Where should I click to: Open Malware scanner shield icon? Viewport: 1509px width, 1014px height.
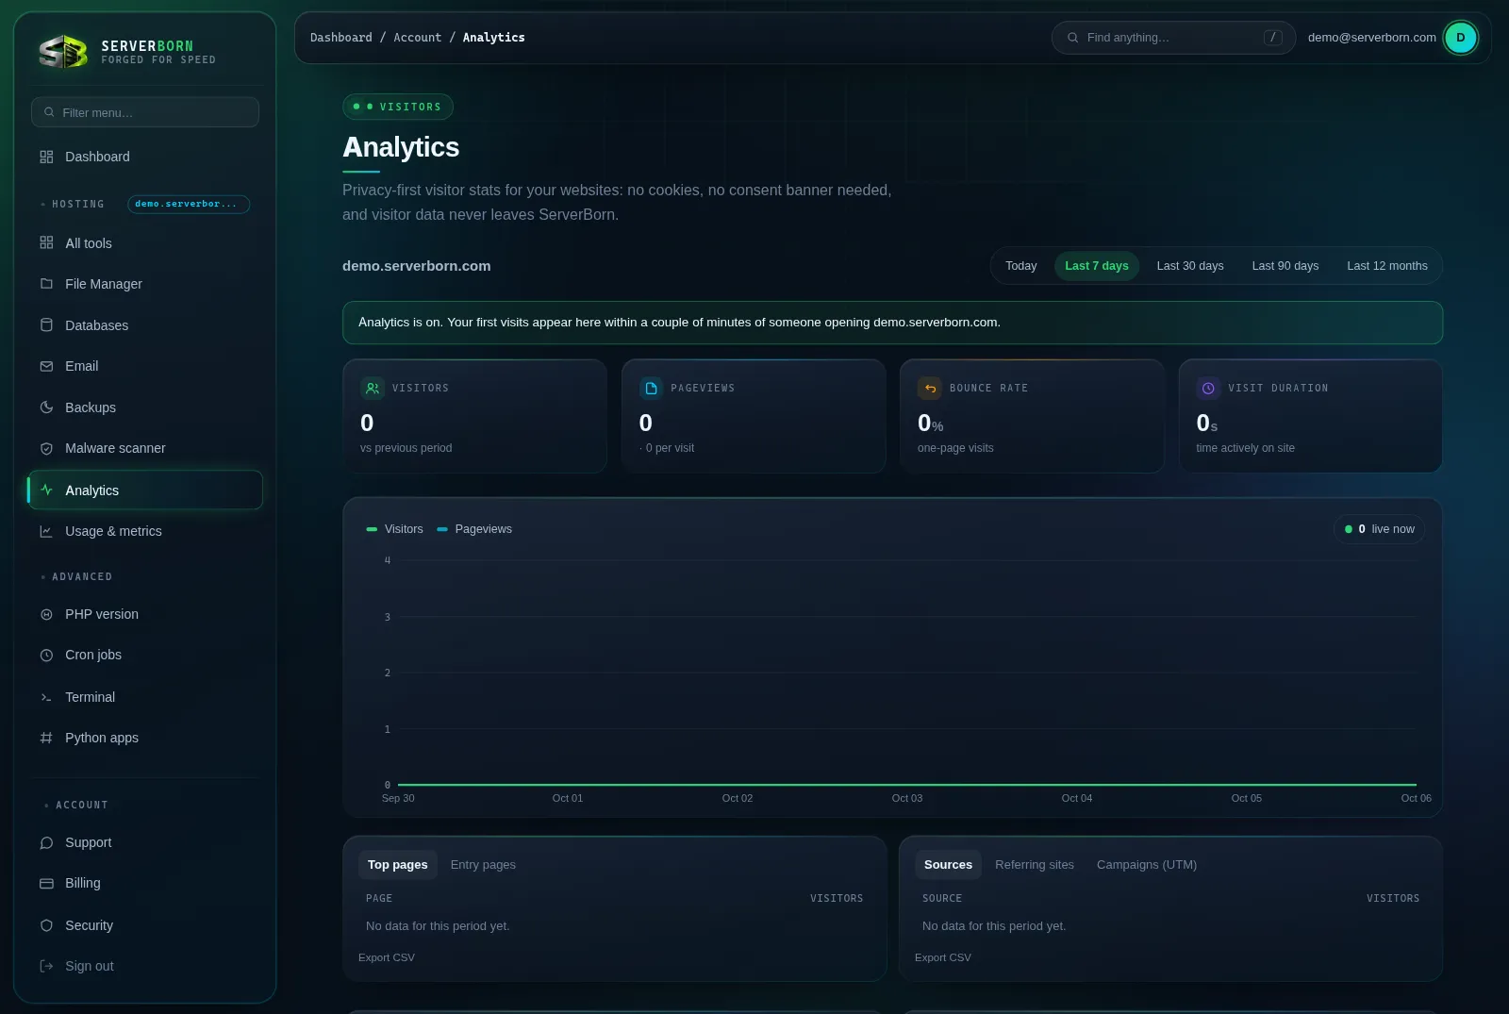click(46, 448)
